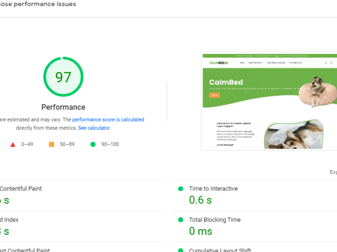Click the cart icon in the site preview
Image resolution: width=337 pixels, height=252 pixels.
(331, 63)
